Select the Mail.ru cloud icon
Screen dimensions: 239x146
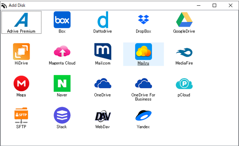pos(143,52)
